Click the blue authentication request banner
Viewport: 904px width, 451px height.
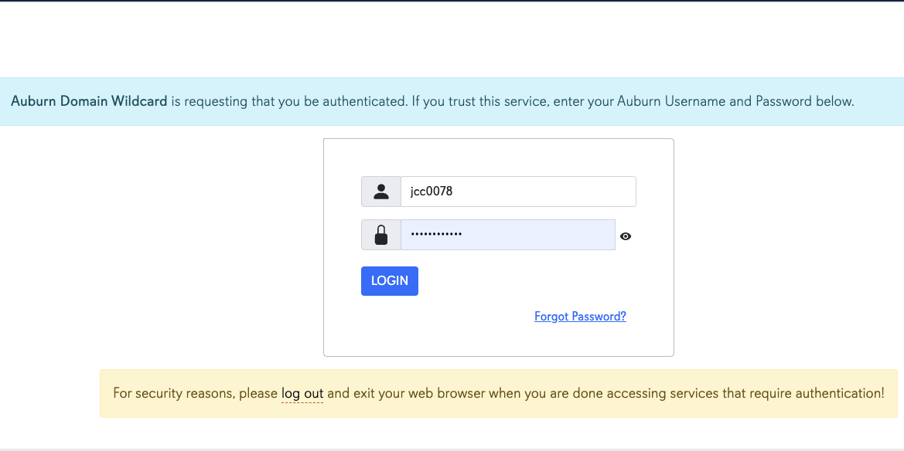(x=452, y=101)
